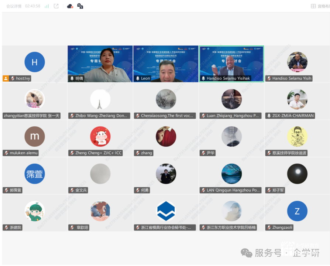Toggle the mic icon for ZGX-ZMIA-CHAIRMAN
The height and width of the screenshot is (266, 330).
269,116
